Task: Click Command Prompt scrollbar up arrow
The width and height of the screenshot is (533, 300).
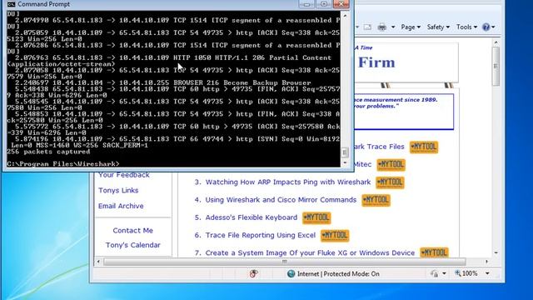Action: 345,16
